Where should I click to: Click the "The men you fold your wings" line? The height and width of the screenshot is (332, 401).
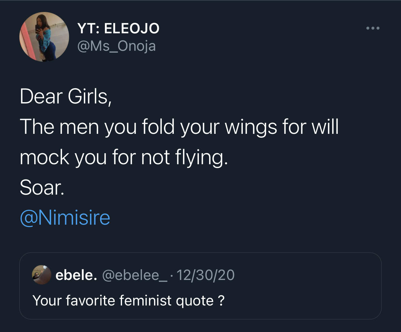tap(179, 126)
